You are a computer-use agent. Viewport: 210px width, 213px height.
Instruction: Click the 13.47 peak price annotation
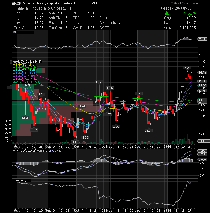click(x=110, y=88)
